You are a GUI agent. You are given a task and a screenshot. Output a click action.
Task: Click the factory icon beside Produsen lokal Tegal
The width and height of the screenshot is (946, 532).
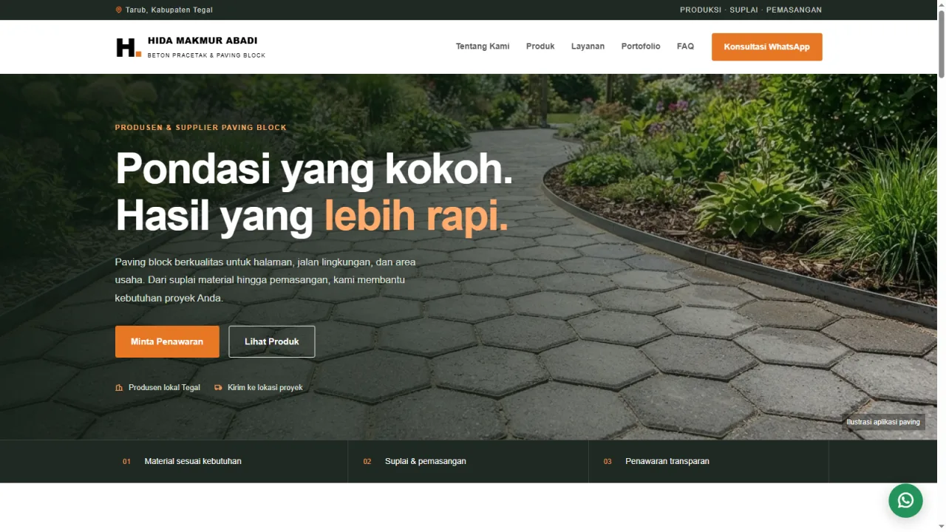[119, 387]
